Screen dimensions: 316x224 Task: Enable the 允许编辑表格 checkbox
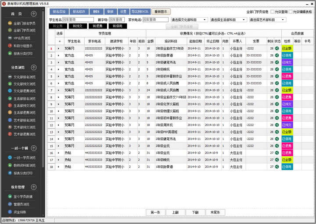click(x=291, y=12)
